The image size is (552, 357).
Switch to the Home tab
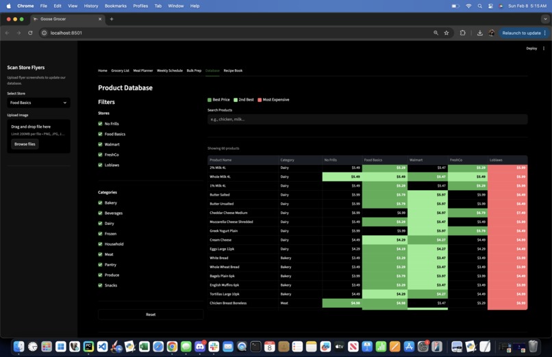coord(103,70)
